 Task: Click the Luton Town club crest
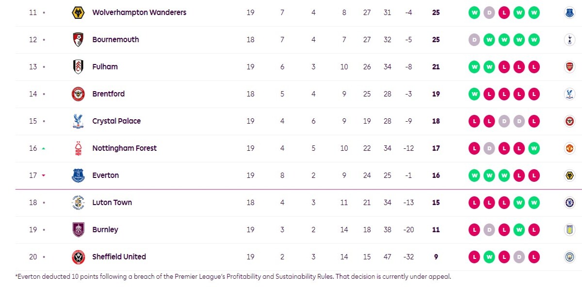point(78,203)
